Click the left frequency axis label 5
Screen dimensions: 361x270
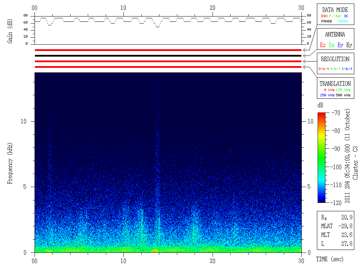click(25, 187)
